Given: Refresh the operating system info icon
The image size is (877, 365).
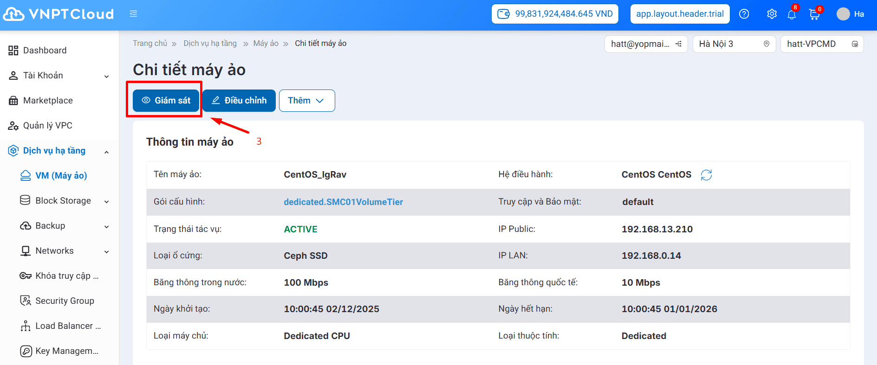Looking at the screenshot, I should (x=706, y=175).
